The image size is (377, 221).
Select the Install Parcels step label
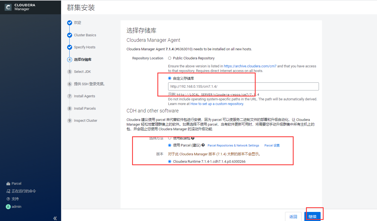click(85, 108)
